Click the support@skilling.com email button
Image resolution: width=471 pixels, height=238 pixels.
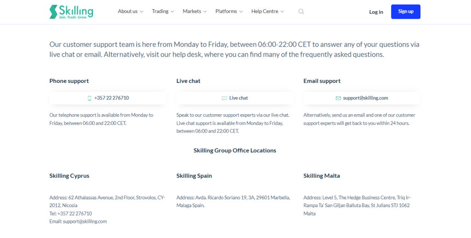[x=365, y=98]
